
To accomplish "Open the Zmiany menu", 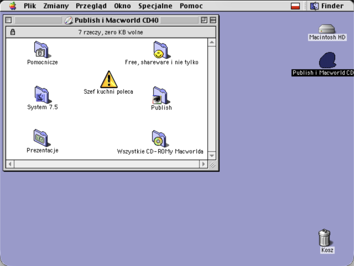I will [56, 6].
